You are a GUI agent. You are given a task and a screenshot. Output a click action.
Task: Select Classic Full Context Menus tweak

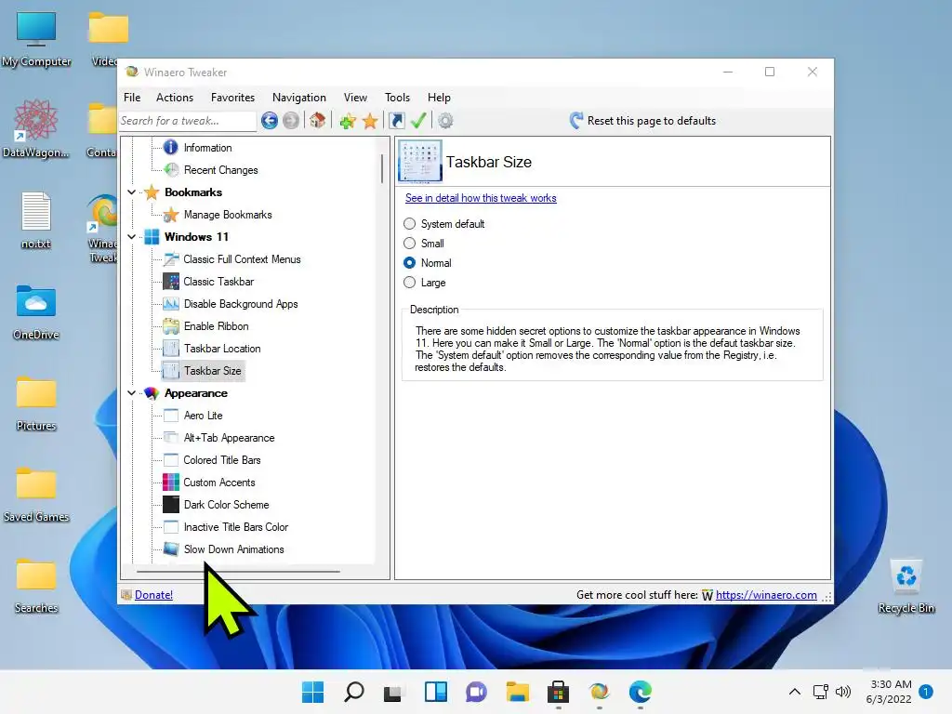click(242, 259)
